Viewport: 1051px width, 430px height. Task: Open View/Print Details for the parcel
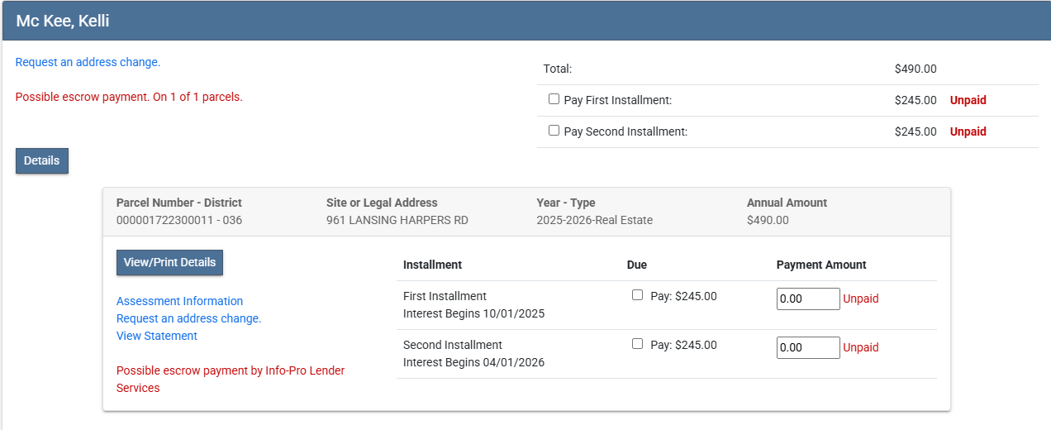169,262
